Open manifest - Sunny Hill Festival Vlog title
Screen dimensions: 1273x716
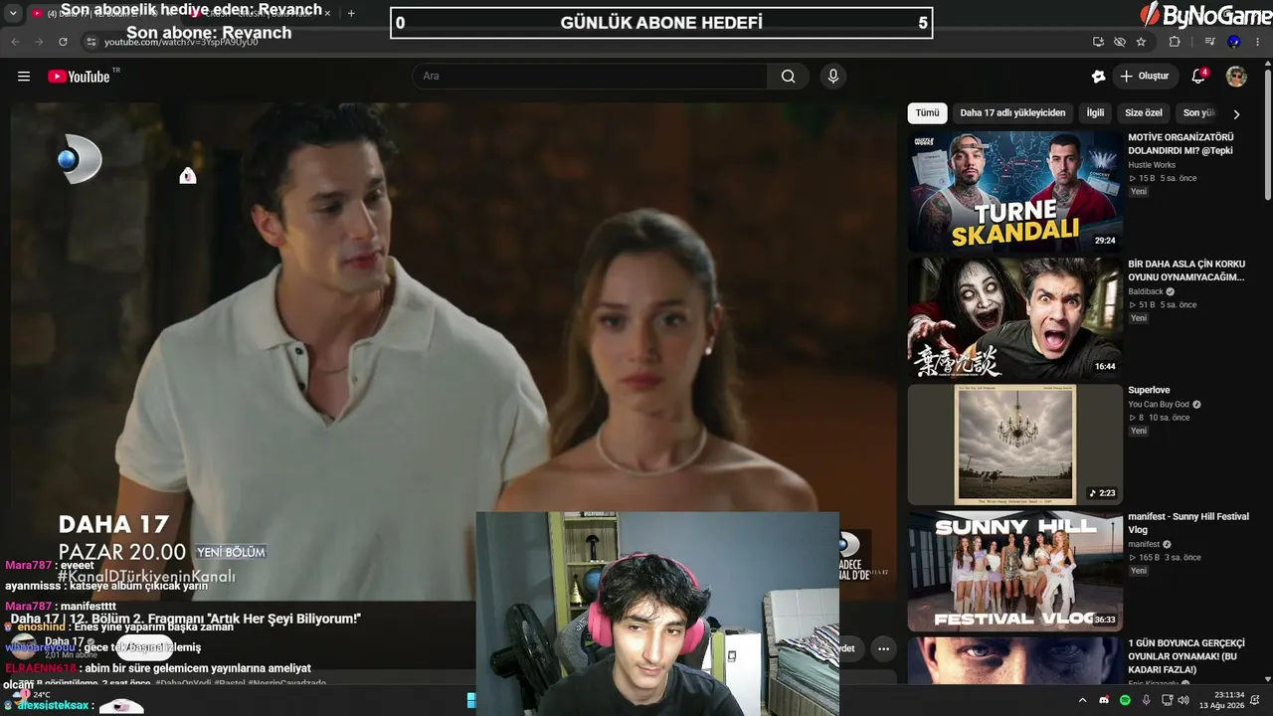click(x=1188, y=523)
